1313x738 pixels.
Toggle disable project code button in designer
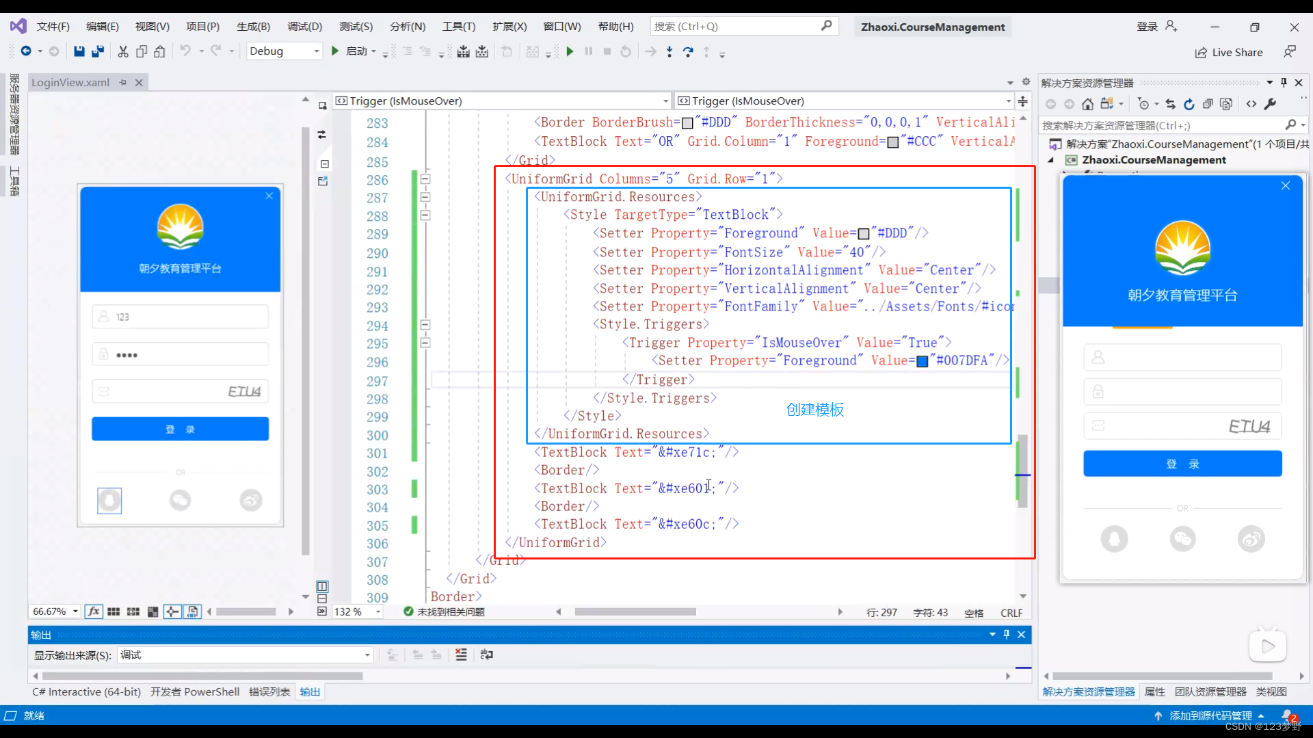[x=192, y=611]
